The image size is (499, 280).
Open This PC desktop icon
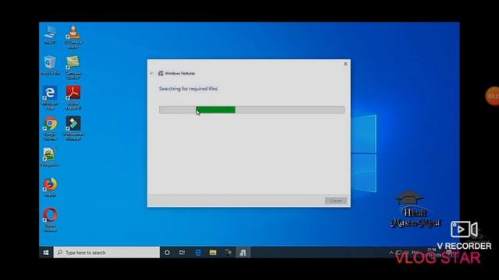pos(50,34)
